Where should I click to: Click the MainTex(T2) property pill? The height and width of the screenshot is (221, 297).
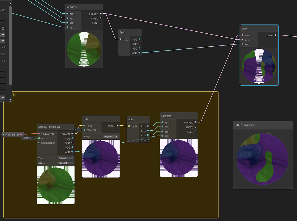coord(12,134)
